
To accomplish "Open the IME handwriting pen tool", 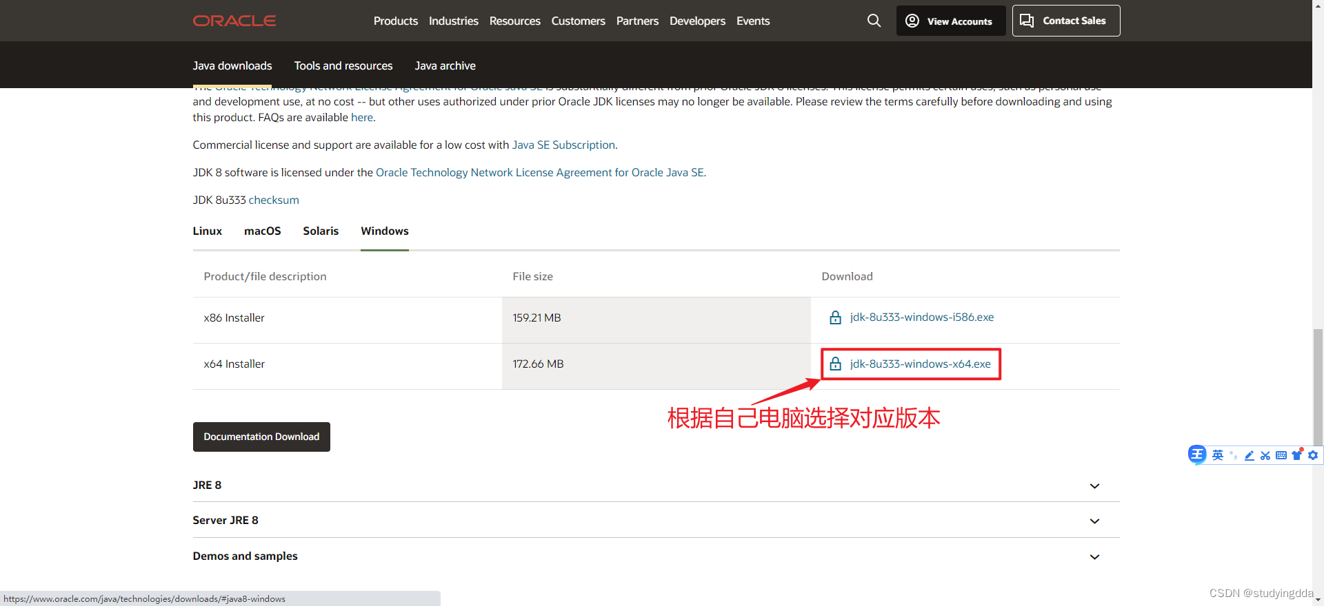I will tap(1250, 455).
